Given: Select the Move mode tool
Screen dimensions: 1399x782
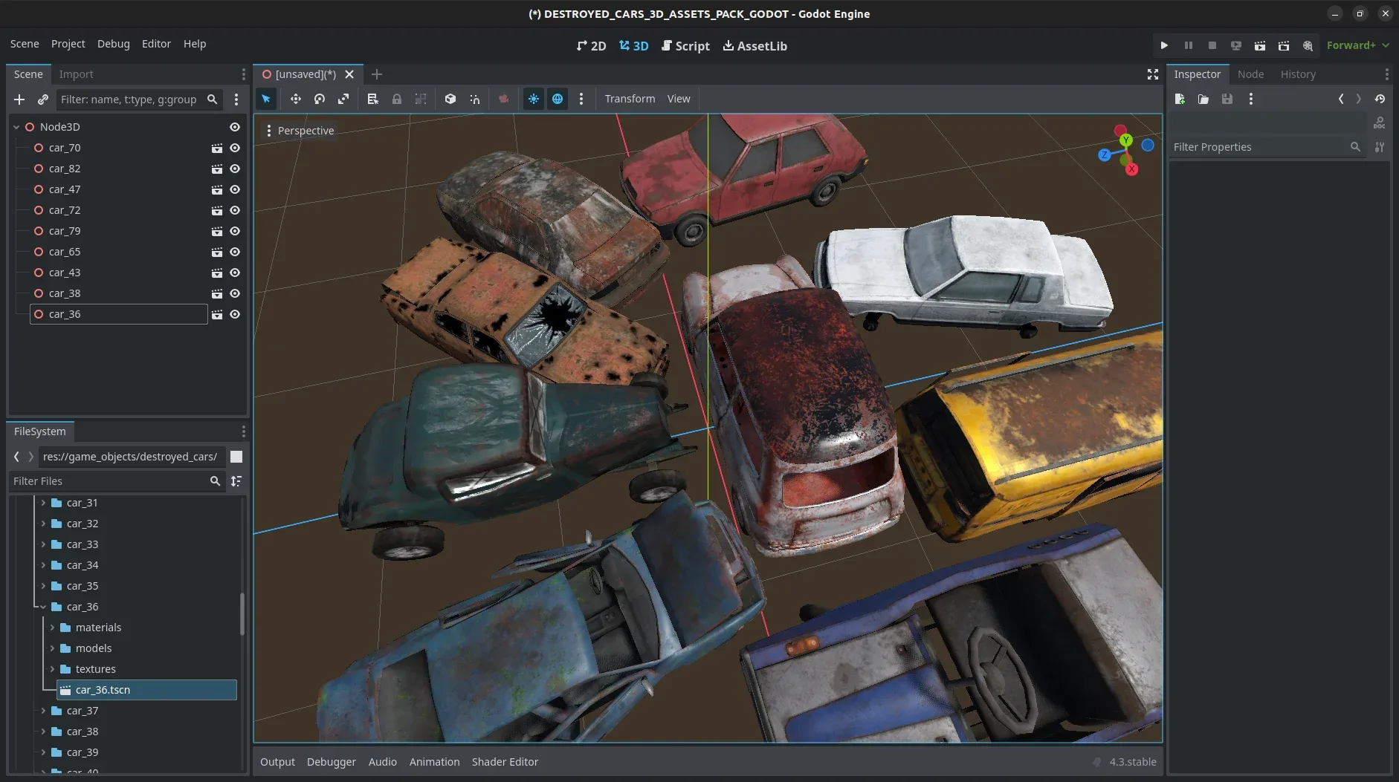Looking at the screenshot, I should tap(295, 99).
